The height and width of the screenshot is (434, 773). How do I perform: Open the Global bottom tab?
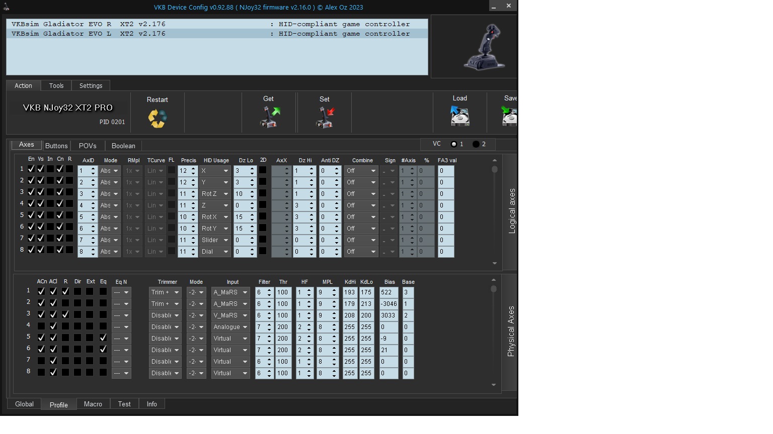[x=24, y=404]
